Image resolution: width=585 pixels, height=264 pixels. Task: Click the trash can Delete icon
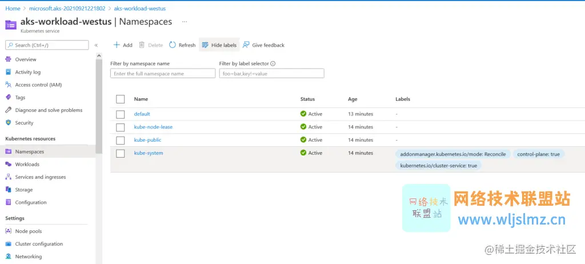point(142,45)
